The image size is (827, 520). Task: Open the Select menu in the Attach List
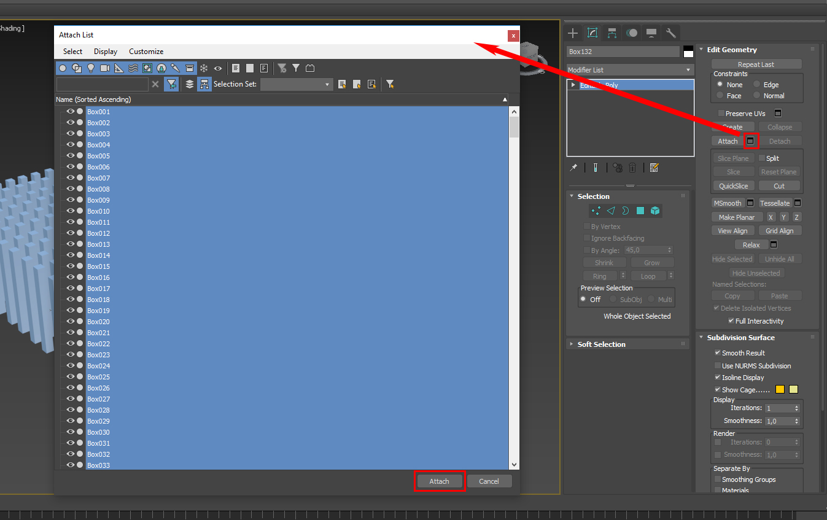click(x=72, y=51)
